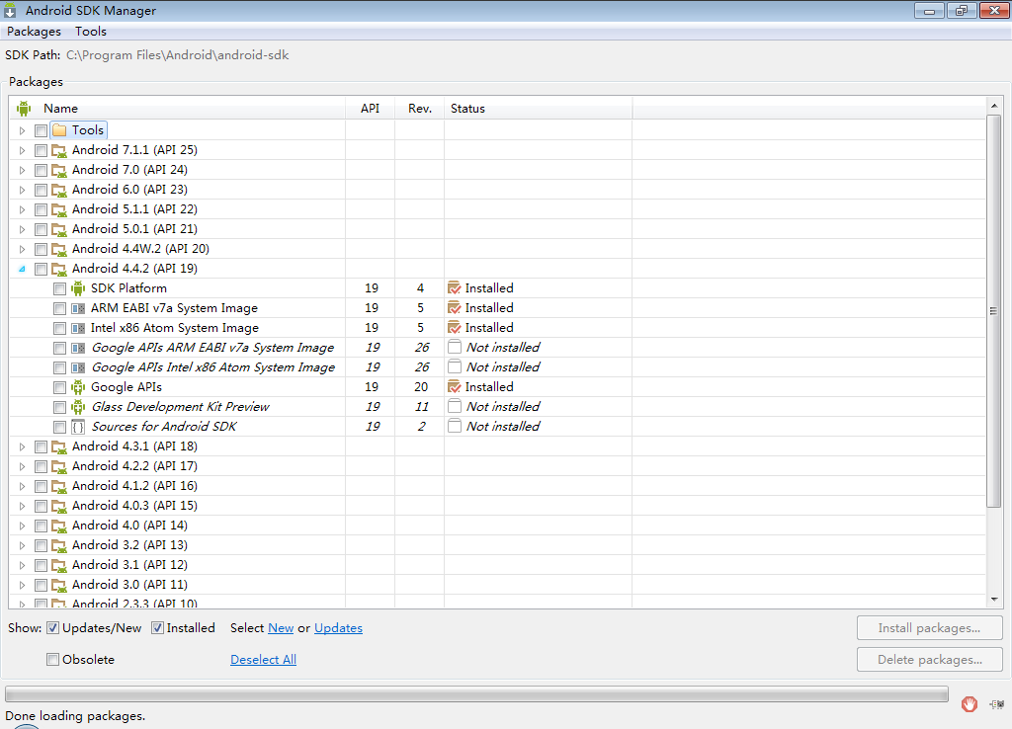Click the Android 6.0 (API 23) folder icon
This screenshot has height=729, width=1012.
[x=59, y=191]
